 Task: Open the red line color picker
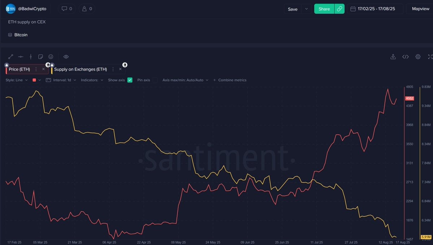point(37,80)
